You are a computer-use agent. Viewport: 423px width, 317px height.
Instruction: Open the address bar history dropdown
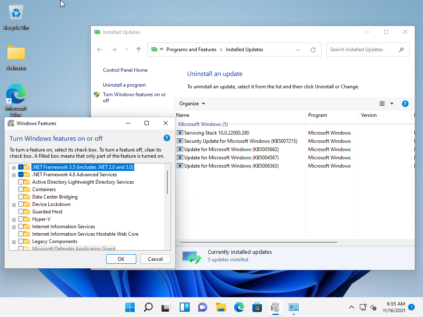298,50
